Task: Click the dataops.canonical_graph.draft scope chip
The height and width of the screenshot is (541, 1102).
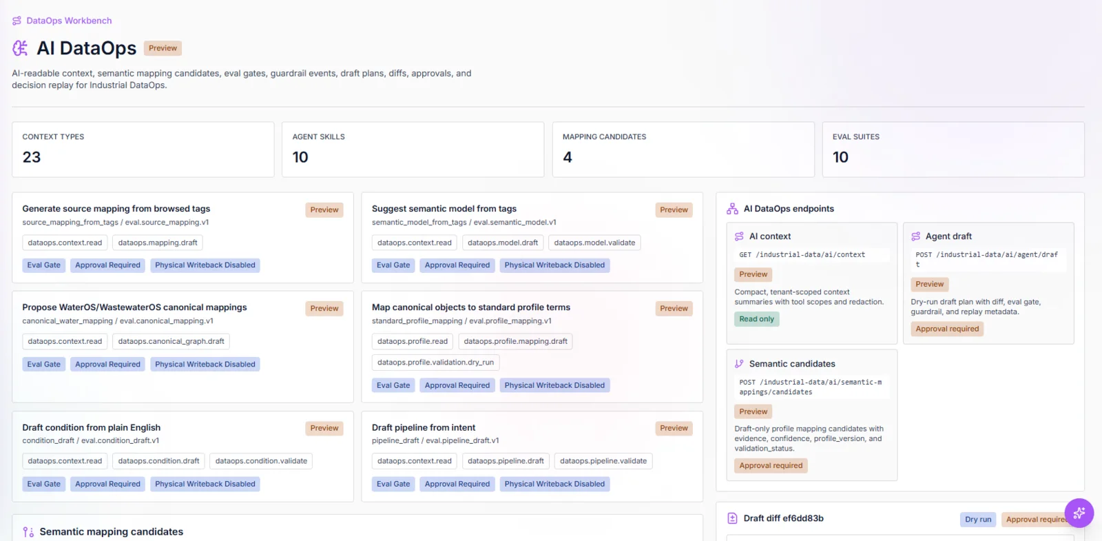Action: (171, 341)
